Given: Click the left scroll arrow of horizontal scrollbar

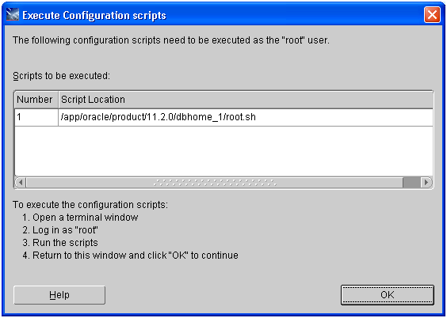Looking at the screenshot, I should (21, 182).
